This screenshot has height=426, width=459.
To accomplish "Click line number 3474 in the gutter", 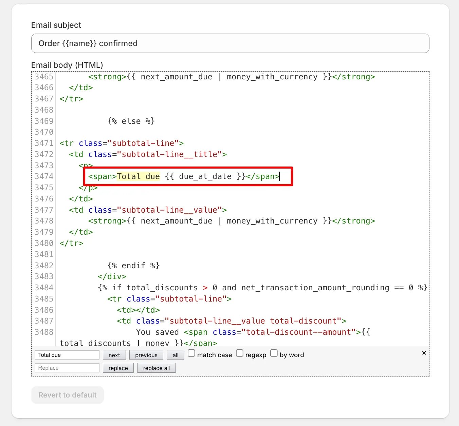I will point(44,176).
